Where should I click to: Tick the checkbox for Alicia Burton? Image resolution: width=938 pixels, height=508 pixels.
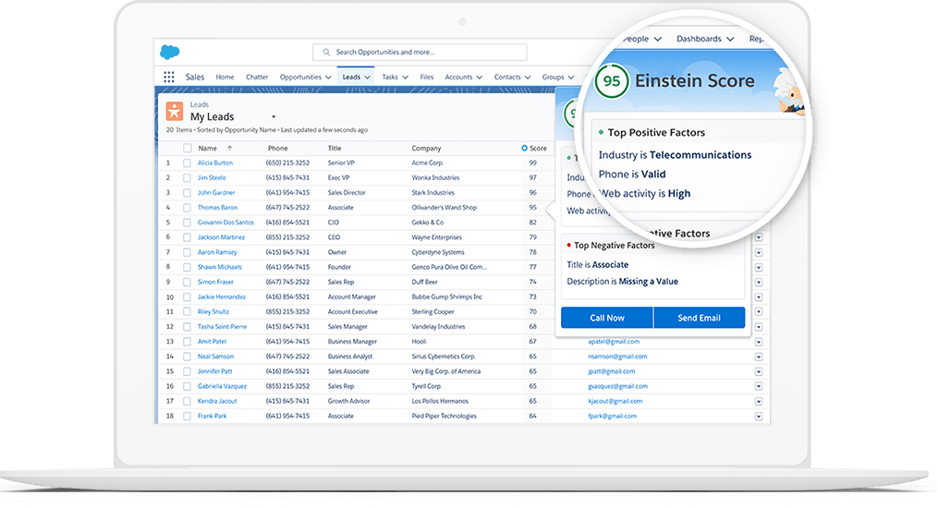188,163
